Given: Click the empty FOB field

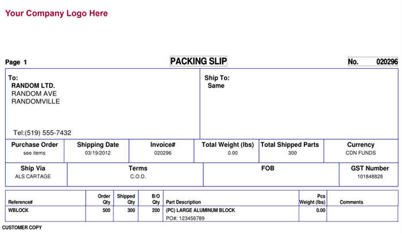Looking at the screenshot, I should click(271, 175).
